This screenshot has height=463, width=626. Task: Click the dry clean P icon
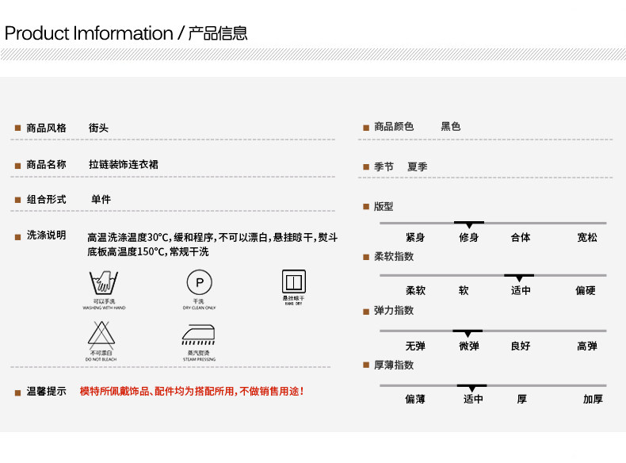coord(199,282)
